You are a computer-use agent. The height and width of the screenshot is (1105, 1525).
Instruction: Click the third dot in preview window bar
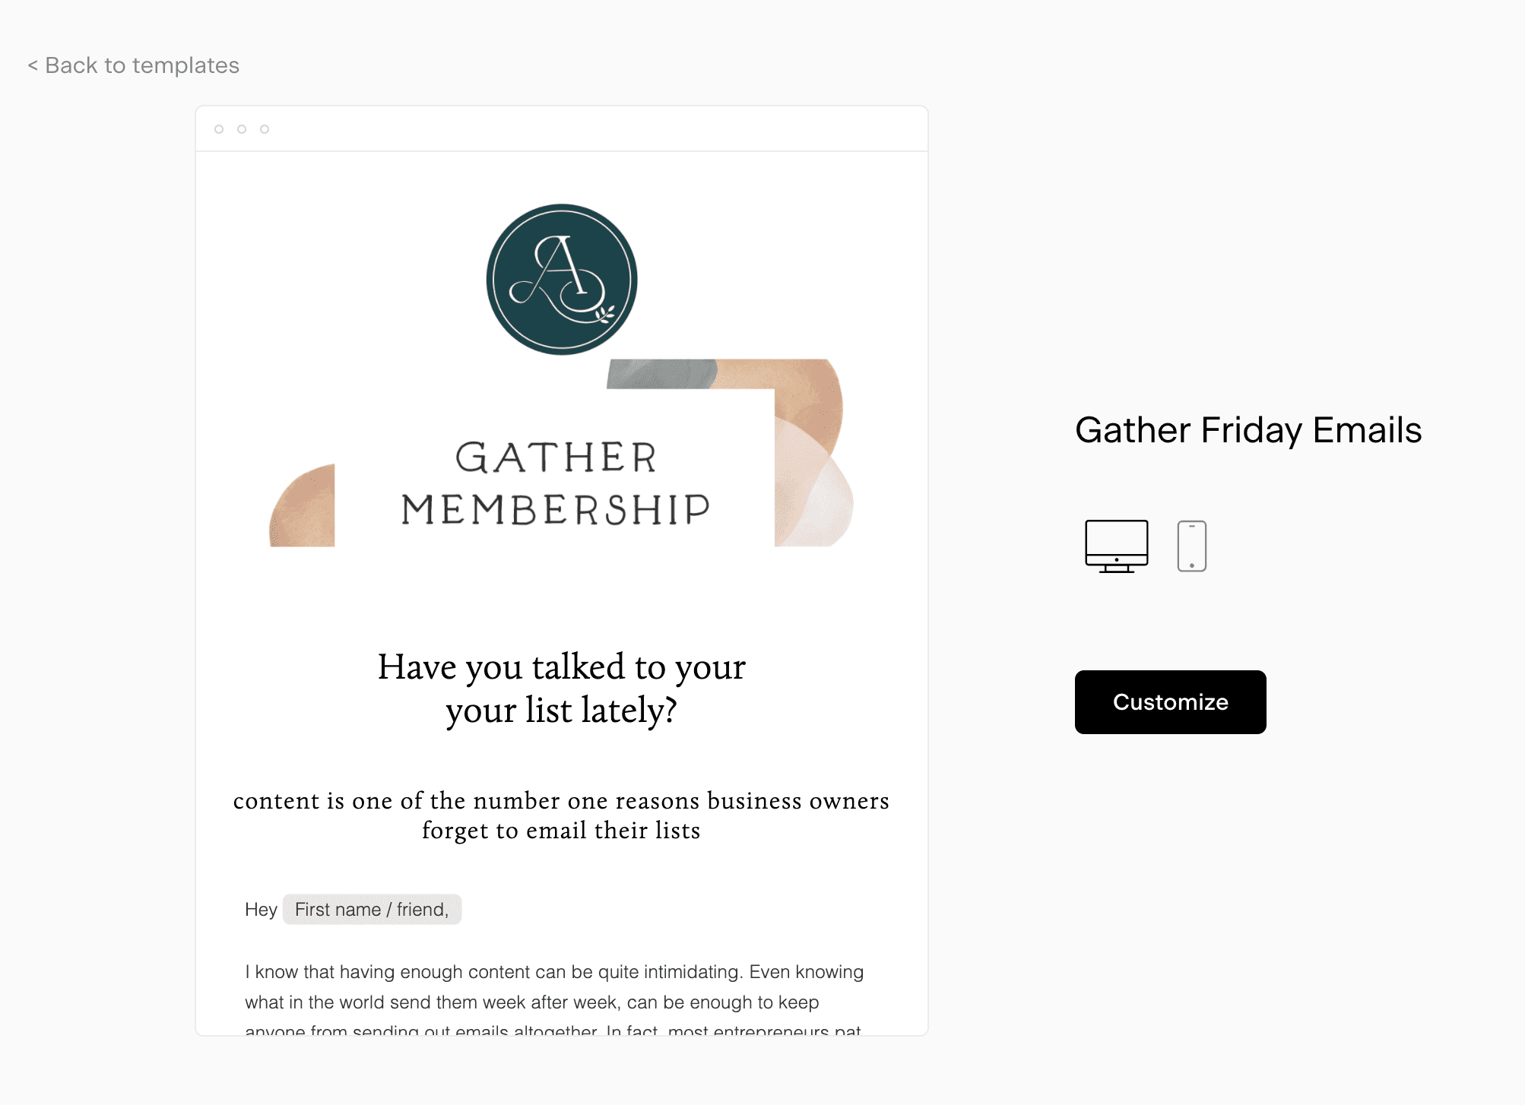pos(265,129)
